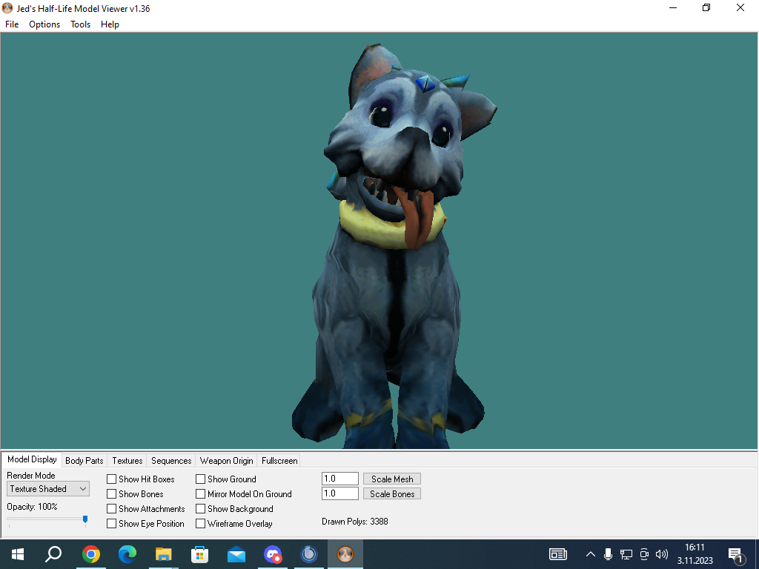The image size is (759, 569).
Task: Enable Show Ground checkbox
Action: coord(200,479)
